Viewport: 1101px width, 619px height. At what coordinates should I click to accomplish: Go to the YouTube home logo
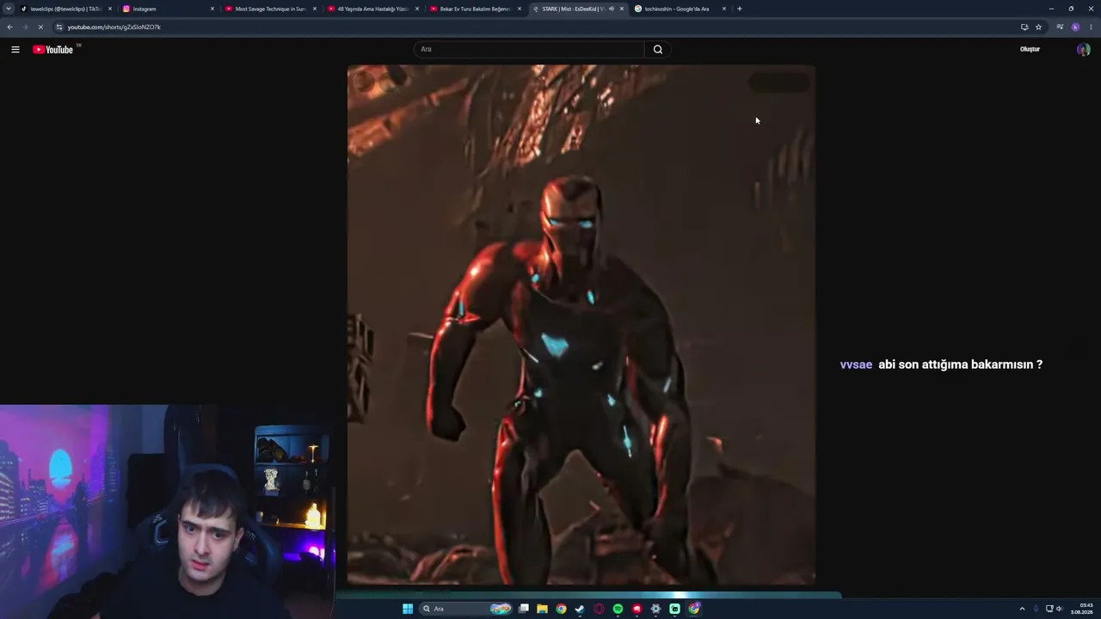click(x=53, y=49)
